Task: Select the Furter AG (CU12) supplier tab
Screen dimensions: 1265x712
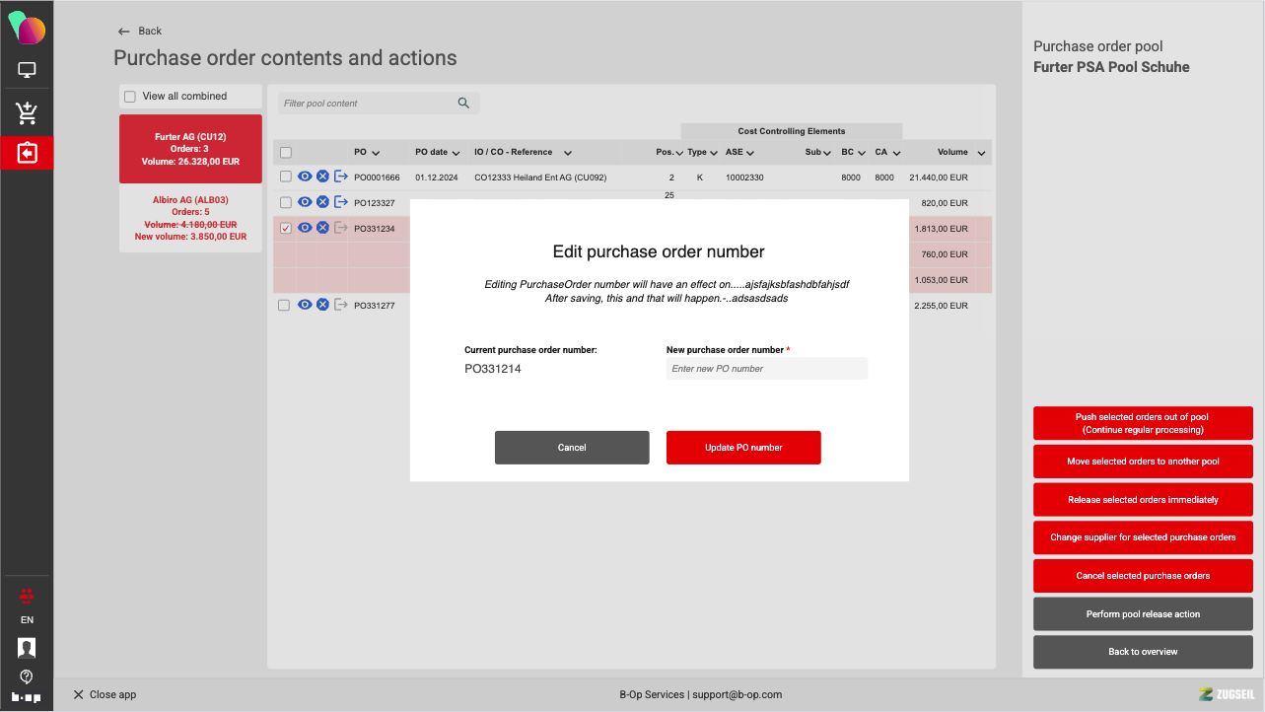Action: click(190, 149)
